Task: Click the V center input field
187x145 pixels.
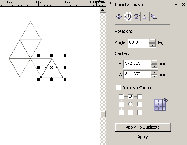Action: coord(137,74)
